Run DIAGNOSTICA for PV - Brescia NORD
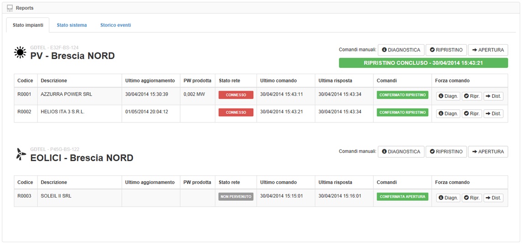The width and height of the screenshot is (522, 244). tap(401, 50)
